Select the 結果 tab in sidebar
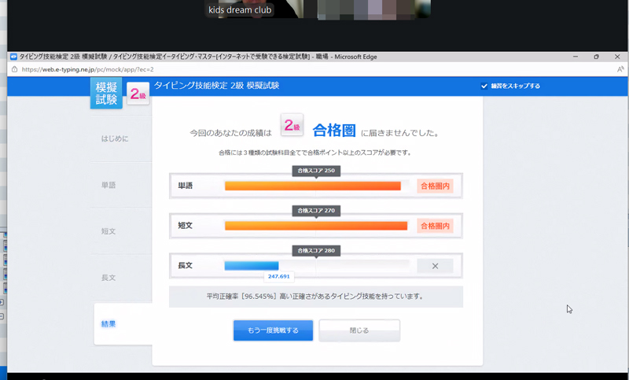This screenshot has height=380, width=629. 109,324
